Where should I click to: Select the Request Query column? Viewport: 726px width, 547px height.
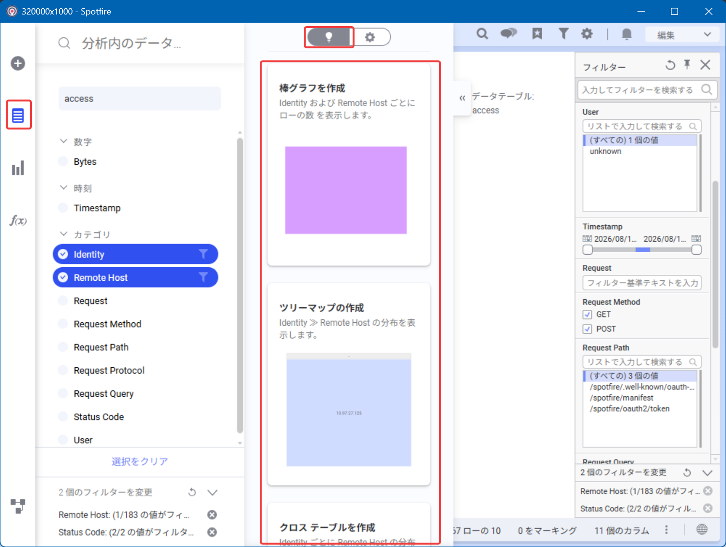coord(104,394)
